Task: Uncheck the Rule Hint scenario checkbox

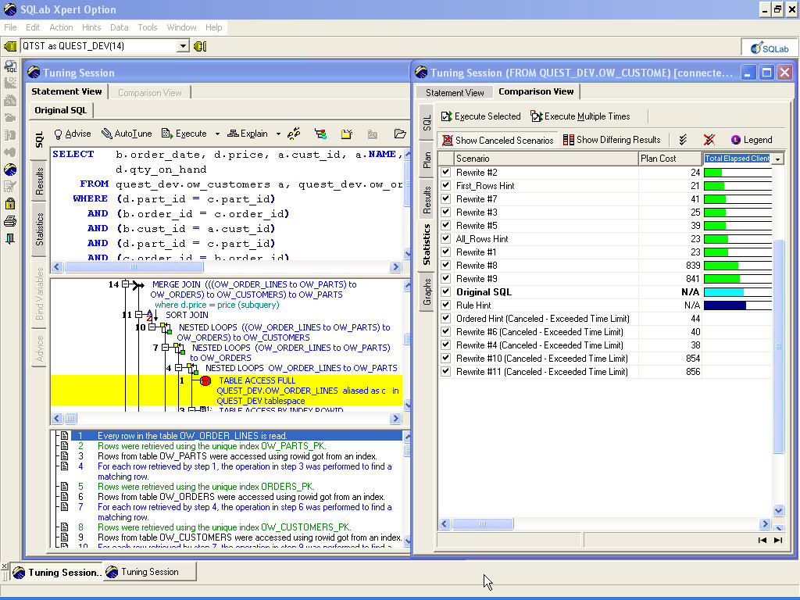Action: 446,305
